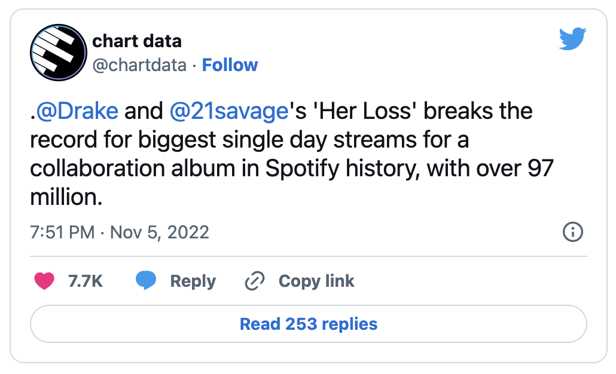Click the 'Spotify history' line of the tweet
616x374 pixels.
(x=292, y=168)
